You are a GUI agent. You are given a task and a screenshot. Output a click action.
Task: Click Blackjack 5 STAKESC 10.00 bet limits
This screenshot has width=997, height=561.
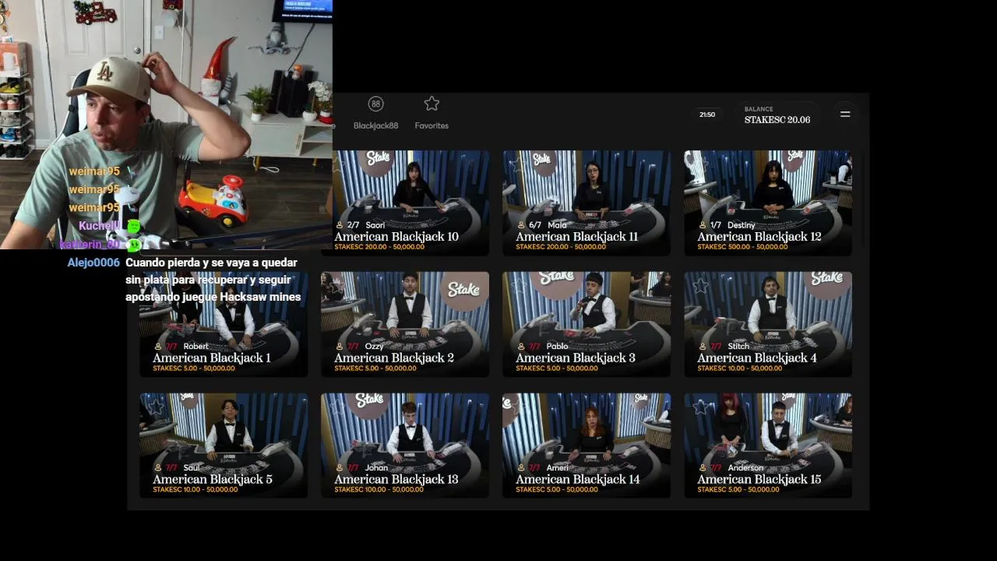pyautogui.click(x=196, y=490)
